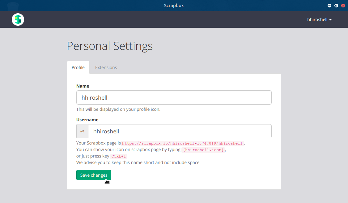Focus the Name input field
This screenshot has height=203, width=348.
pyautogui.click(x=174, y=97)
